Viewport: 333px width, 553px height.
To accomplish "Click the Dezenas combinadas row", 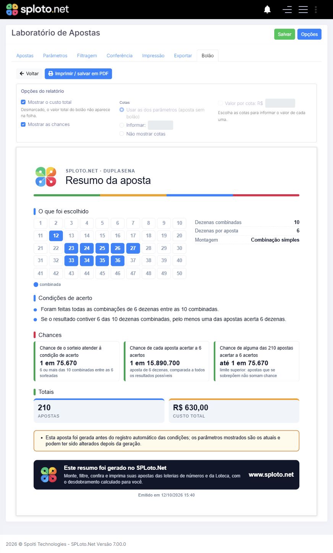I will click(x=247, y=222).
